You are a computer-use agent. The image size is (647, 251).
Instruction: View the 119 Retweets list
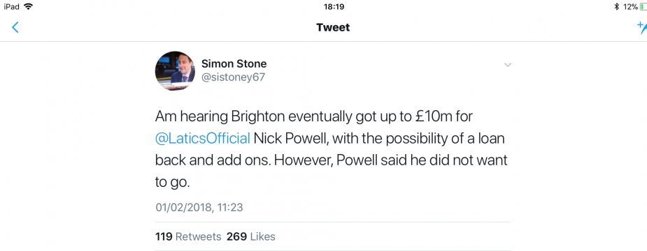188,236
